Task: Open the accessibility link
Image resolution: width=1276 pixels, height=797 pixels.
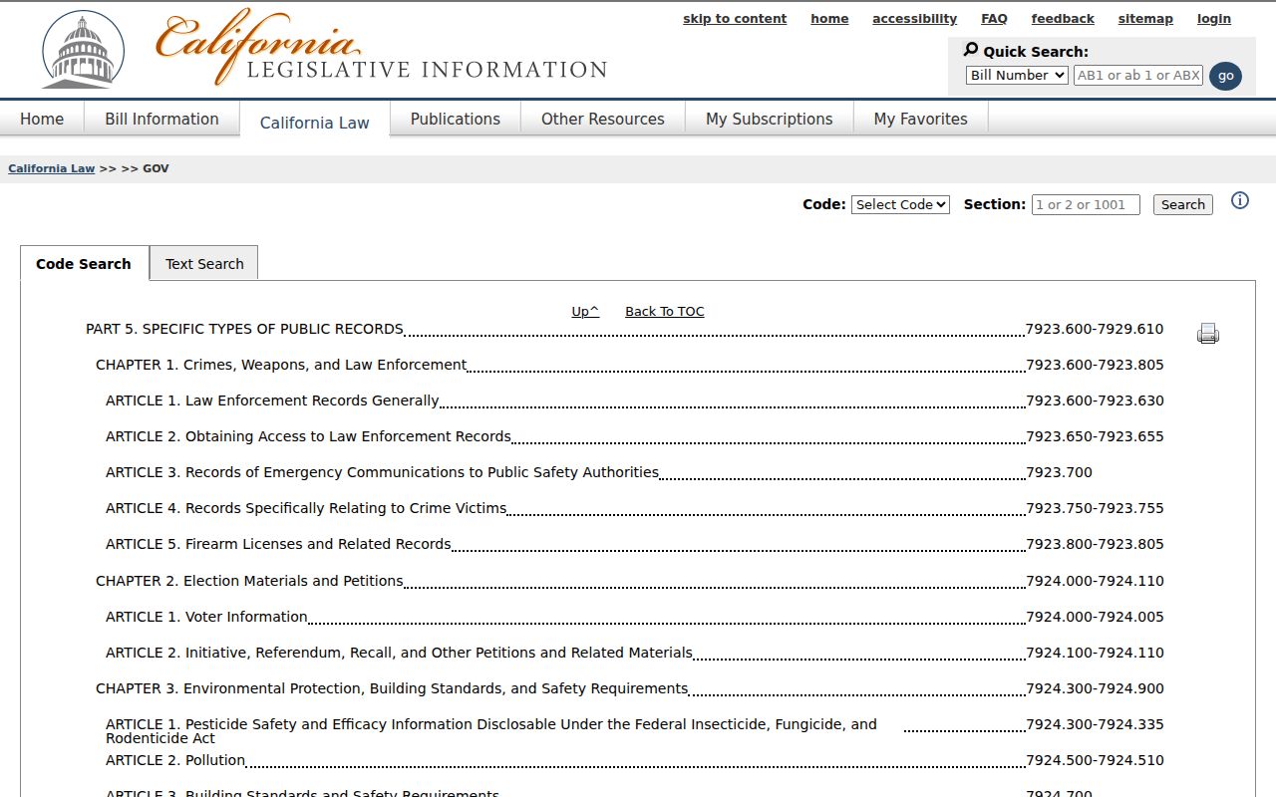Action: tap(914, 19)
